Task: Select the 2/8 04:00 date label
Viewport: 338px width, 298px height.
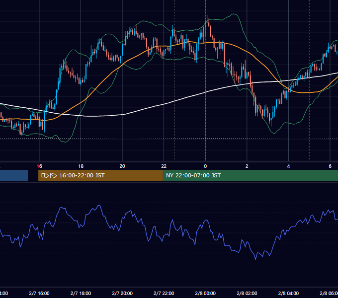Action: [288, 293]
